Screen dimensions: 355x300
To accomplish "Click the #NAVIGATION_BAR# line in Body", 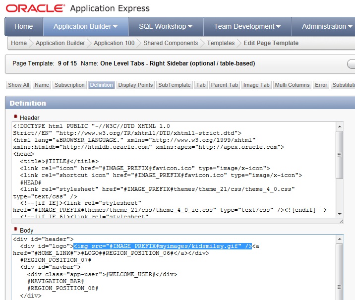I will (x=56, y=282).
